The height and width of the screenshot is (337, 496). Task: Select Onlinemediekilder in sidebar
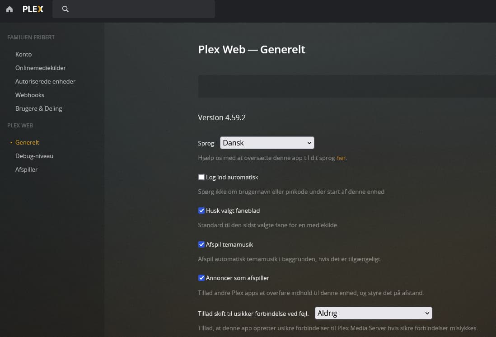pyautogui.click(x=41, y=68)
